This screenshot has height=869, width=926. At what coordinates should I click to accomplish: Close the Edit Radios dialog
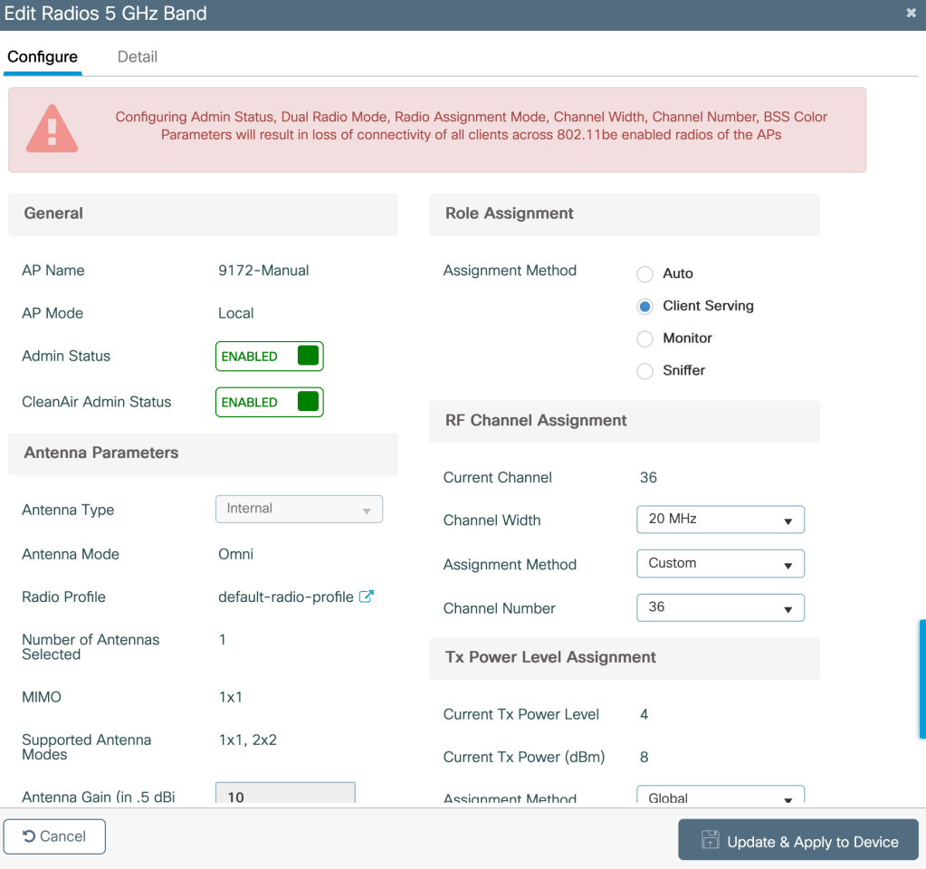pyautogui.click(x=911, y=13)
